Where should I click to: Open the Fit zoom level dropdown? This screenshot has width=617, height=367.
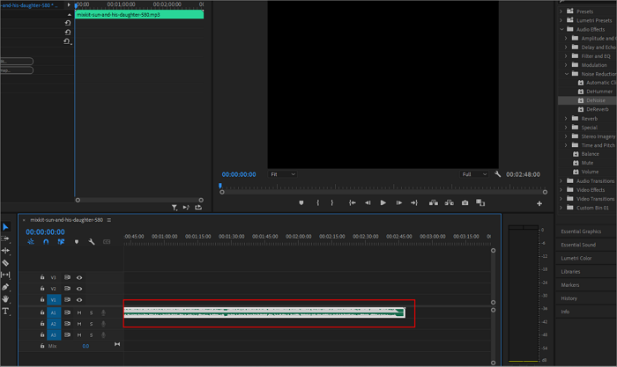pyautogui.click(x=283, y=174)
